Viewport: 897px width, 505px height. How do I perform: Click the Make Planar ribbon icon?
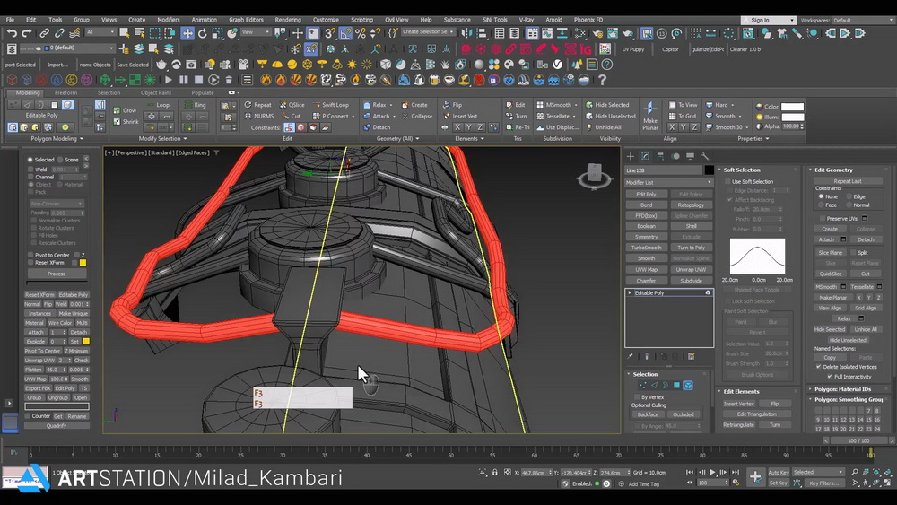(649, 115)
